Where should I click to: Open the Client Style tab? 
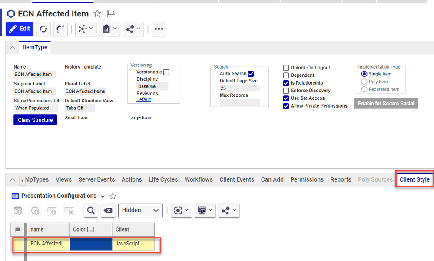pyautogui.click(x=414, y=179)
